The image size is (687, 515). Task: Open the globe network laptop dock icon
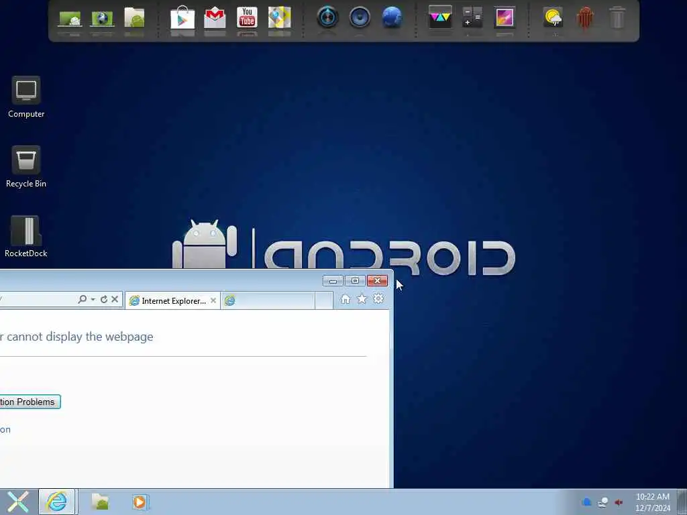[x=102, y=19]
